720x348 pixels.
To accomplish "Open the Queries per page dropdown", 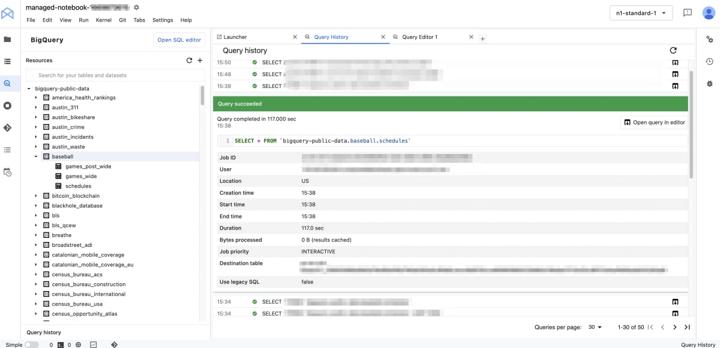I will pos(595,327).
